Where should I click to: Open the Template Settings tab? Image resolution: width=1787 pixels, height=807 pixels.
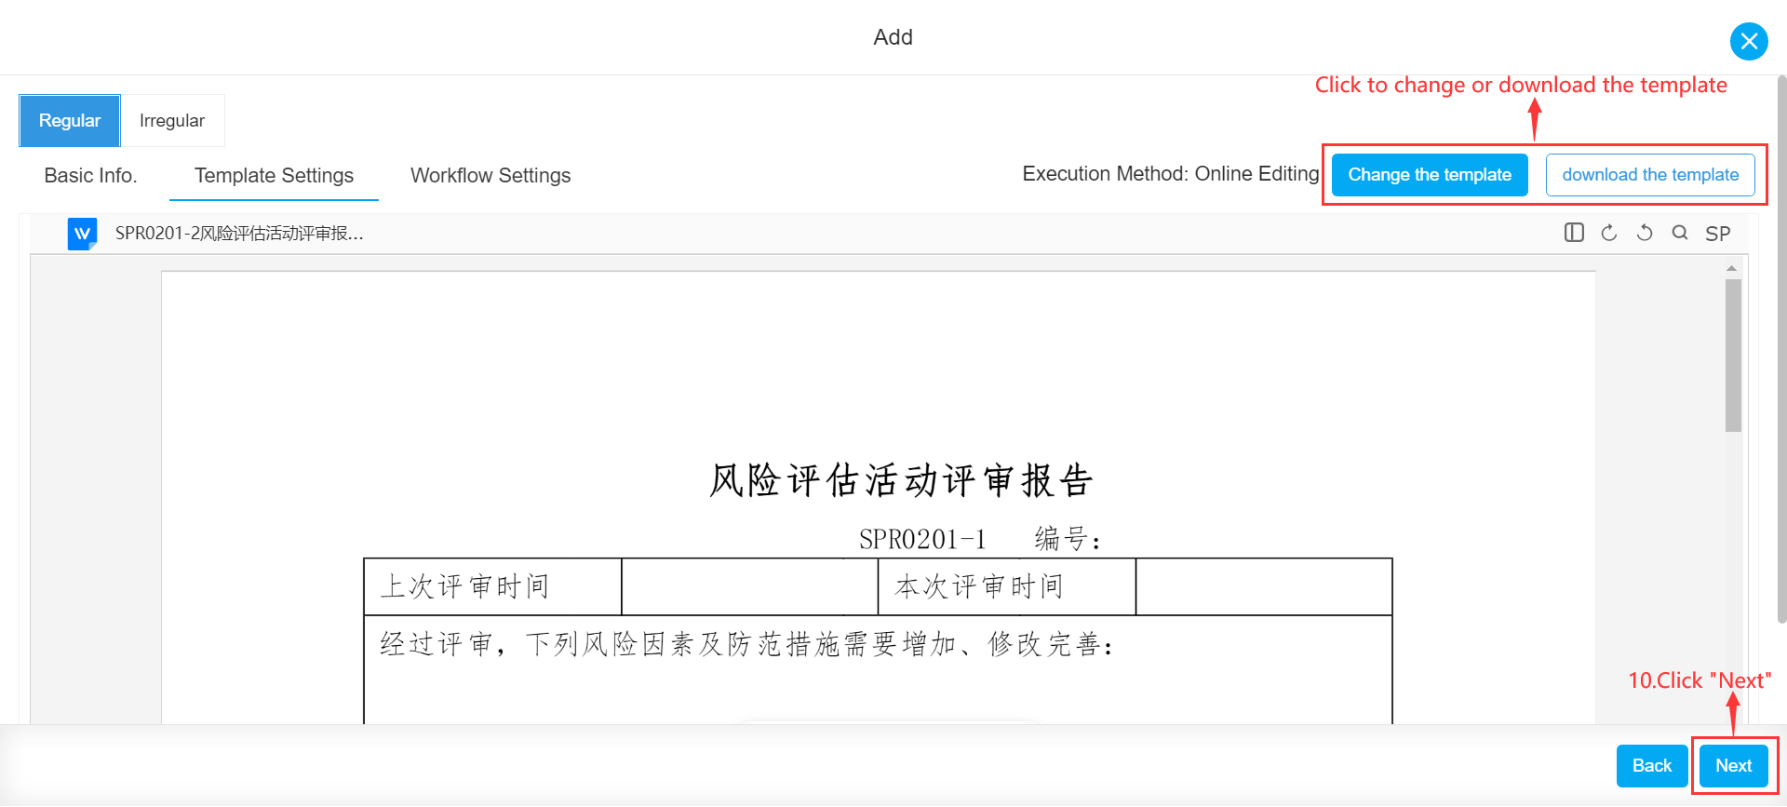pyautogui.click(x=274, y=175)
